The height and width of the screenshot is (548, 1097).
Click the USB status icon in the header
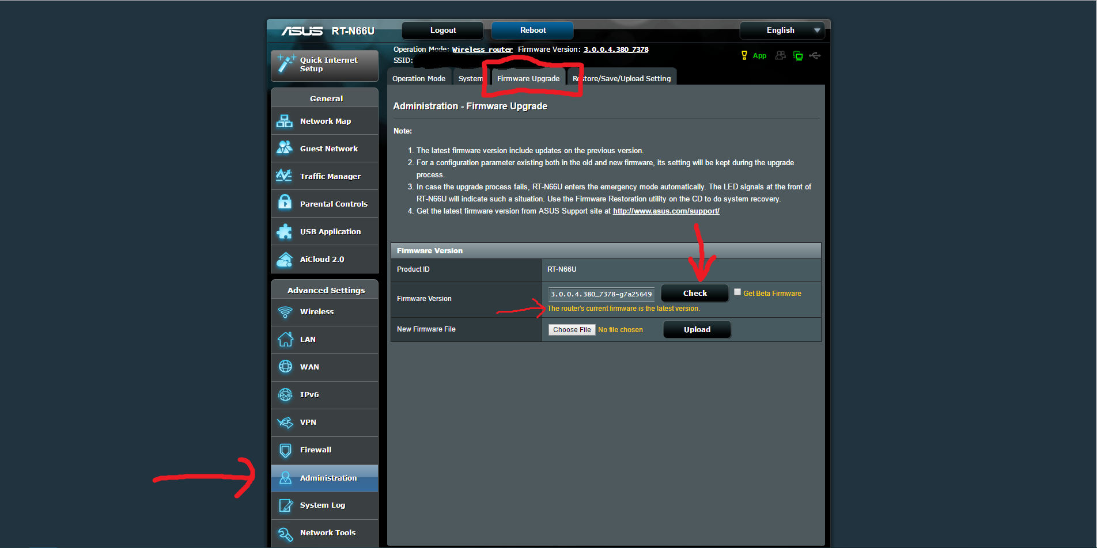point(815,55)
